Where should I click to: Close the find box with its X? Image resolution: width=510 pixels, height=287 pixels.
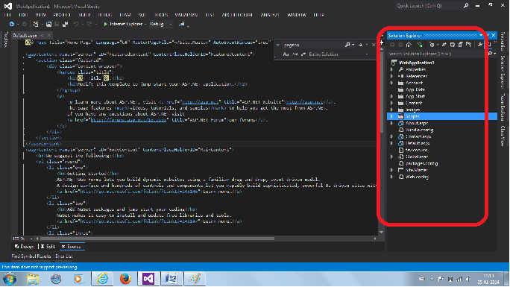pos(374,45)
